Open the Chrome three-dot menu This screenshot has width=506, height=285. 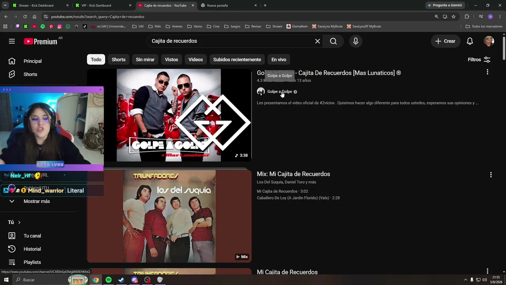tap(500, 17)
